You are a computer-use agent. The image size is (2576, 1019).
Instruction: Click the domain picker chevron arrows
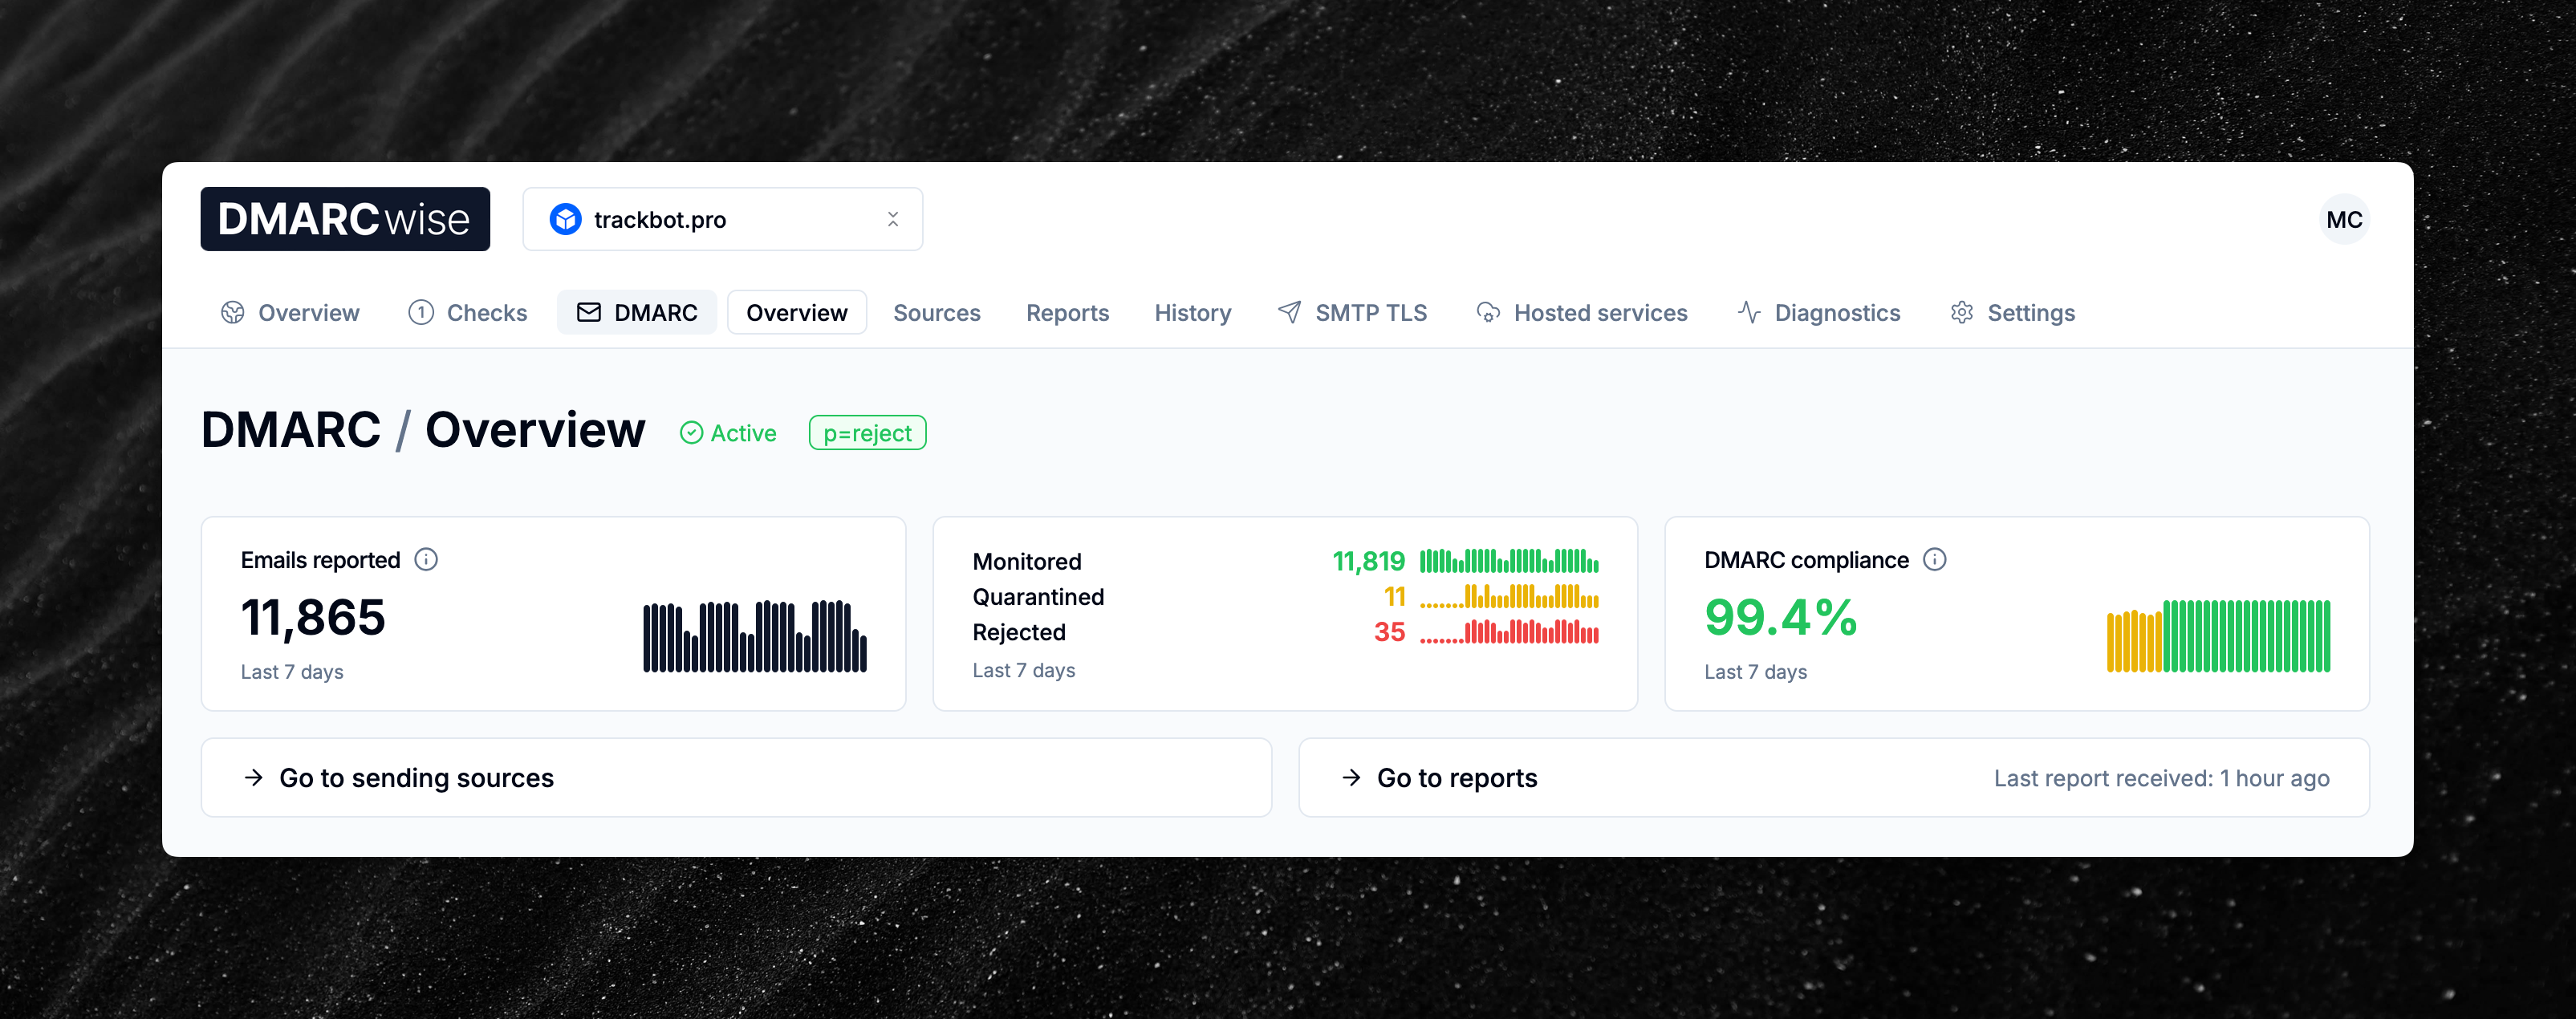tap(893, 219)
